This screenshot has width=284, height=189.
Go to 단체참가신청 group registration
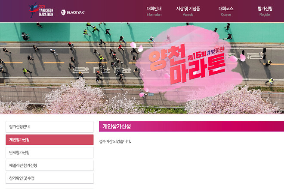coord(49,153)
